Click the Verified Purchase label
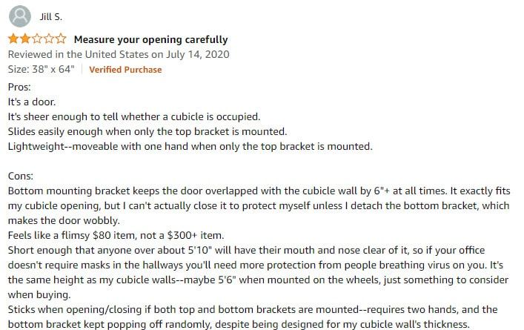Viewport: 524px width, 330px height. point(125,70)
